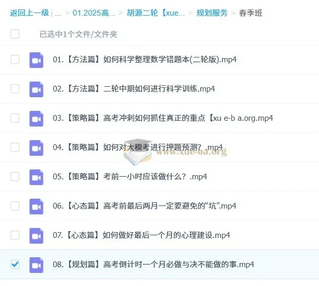Click video icon beside file 03 高考冲刺
Image resolution: width=319 pixels, height=286 pixels.
tap(36, 118)
